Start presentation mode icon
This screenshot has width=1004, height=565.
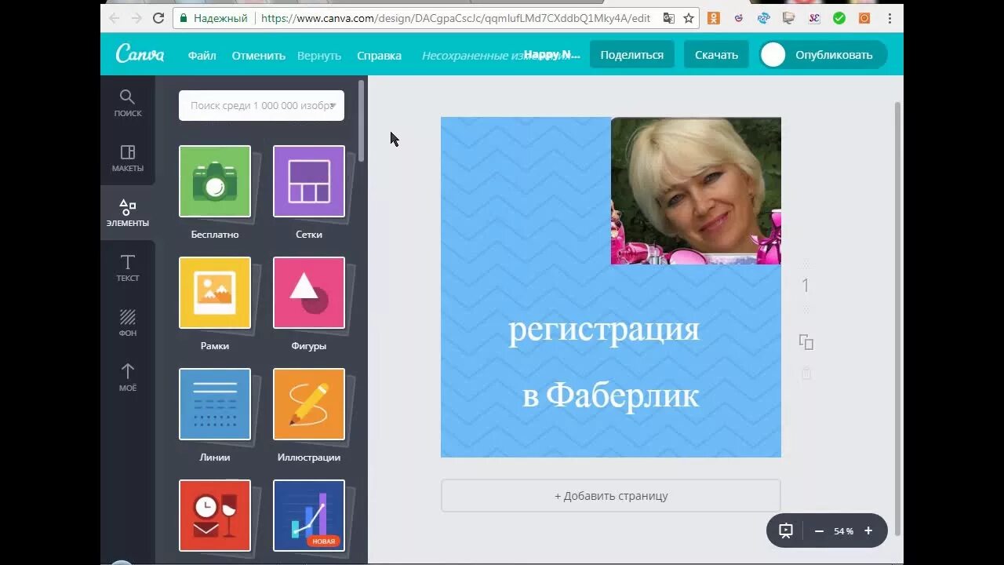(x=786, y=531)
